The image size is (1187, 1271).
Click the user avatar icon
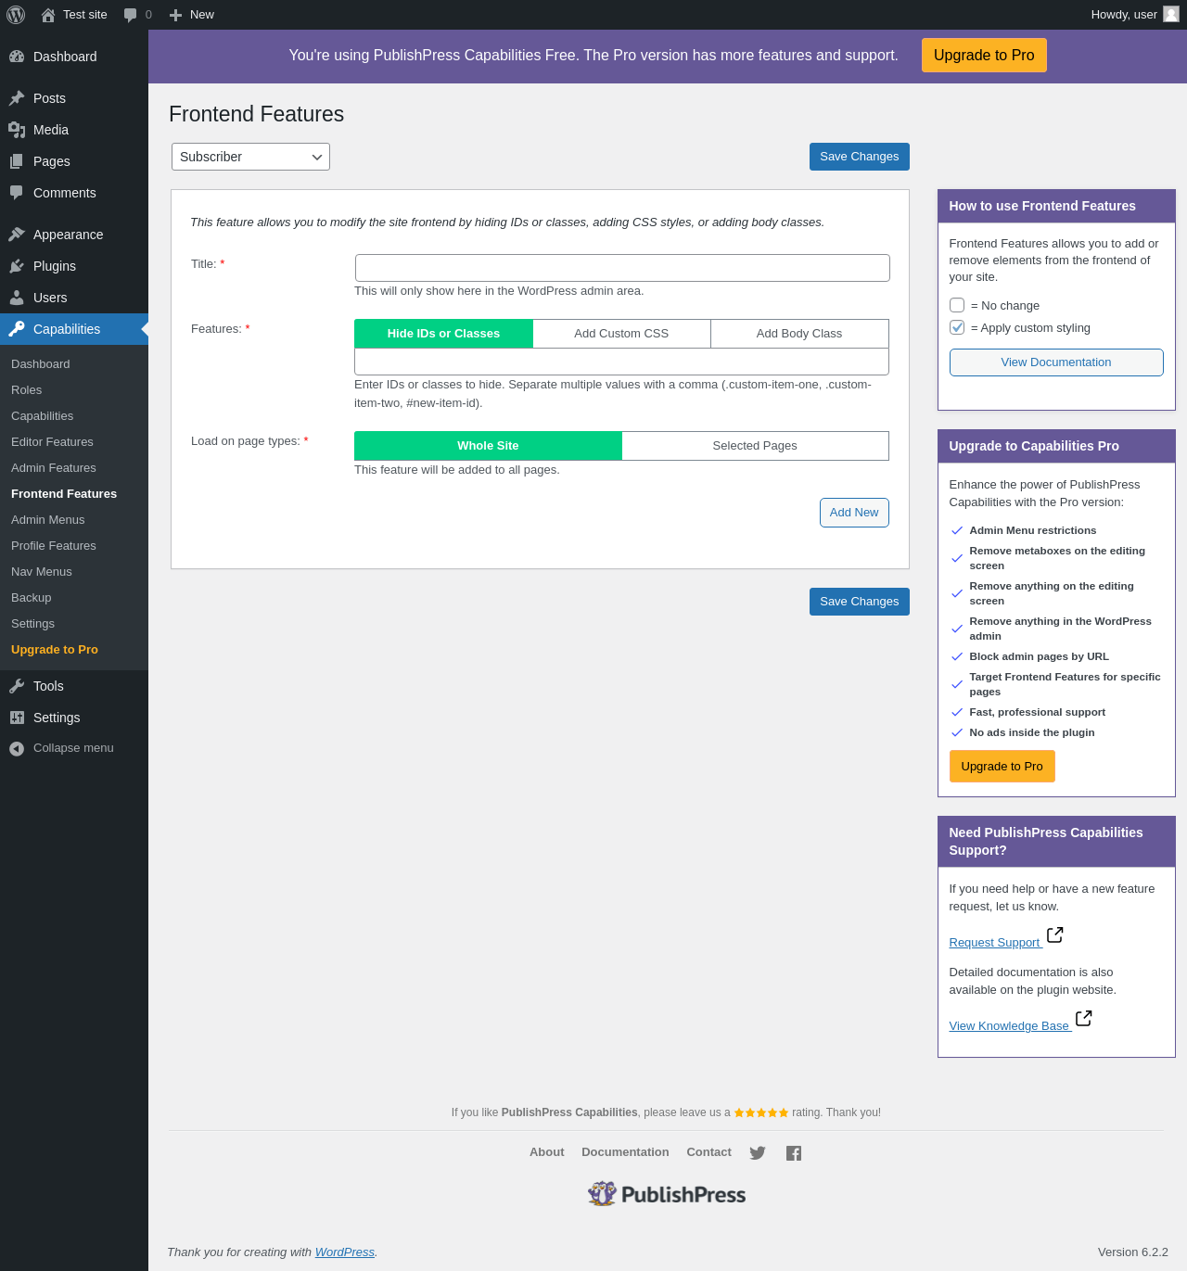tap(1171, 14)
